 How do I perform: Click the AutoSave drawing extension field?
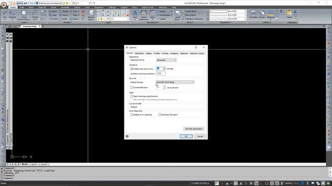(161, 73)
